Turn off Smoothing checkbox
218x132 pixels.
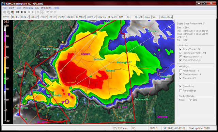181,86
